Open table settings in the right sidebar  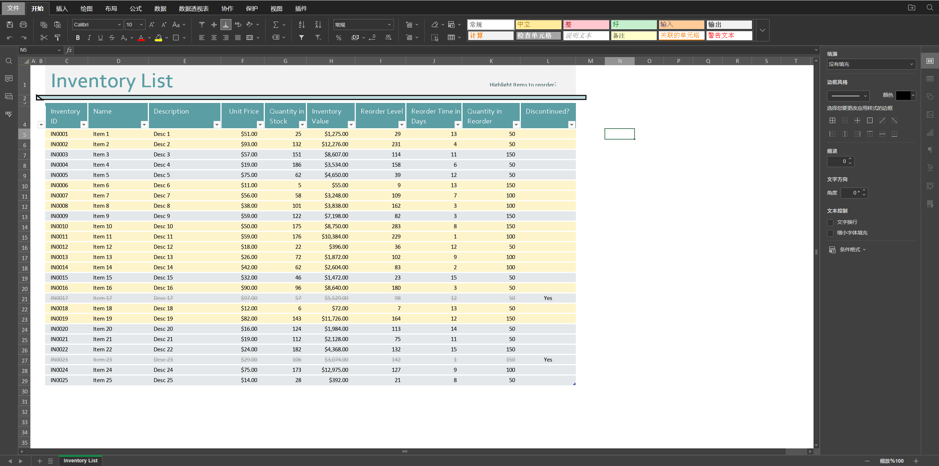tap(930, 79)
